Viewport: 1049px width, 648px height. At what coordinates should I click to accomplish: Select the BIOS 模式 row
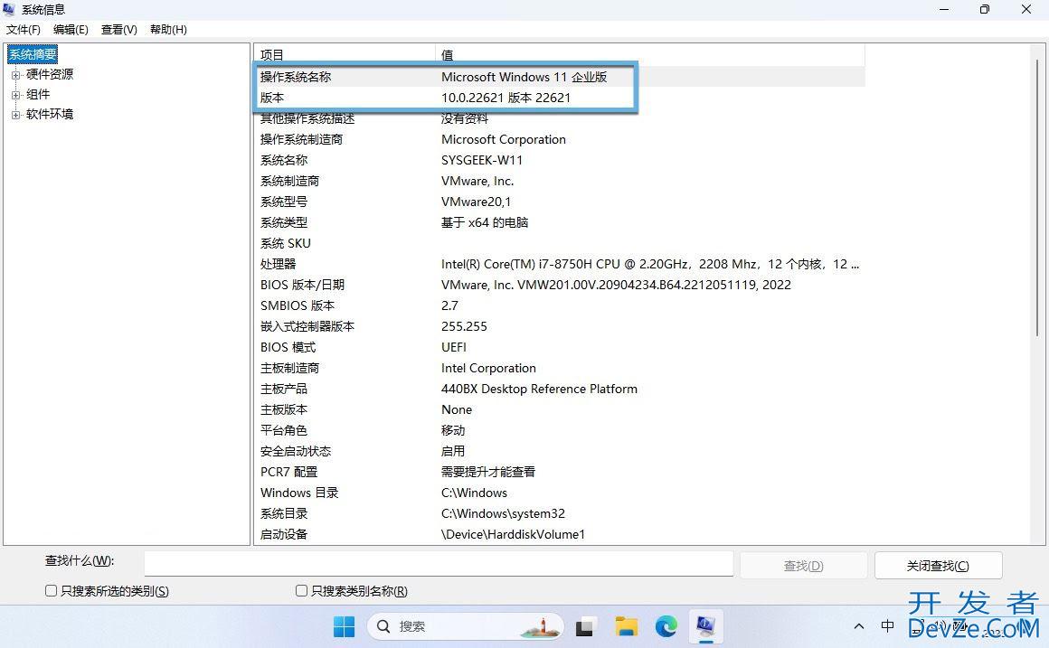[559, 347]
